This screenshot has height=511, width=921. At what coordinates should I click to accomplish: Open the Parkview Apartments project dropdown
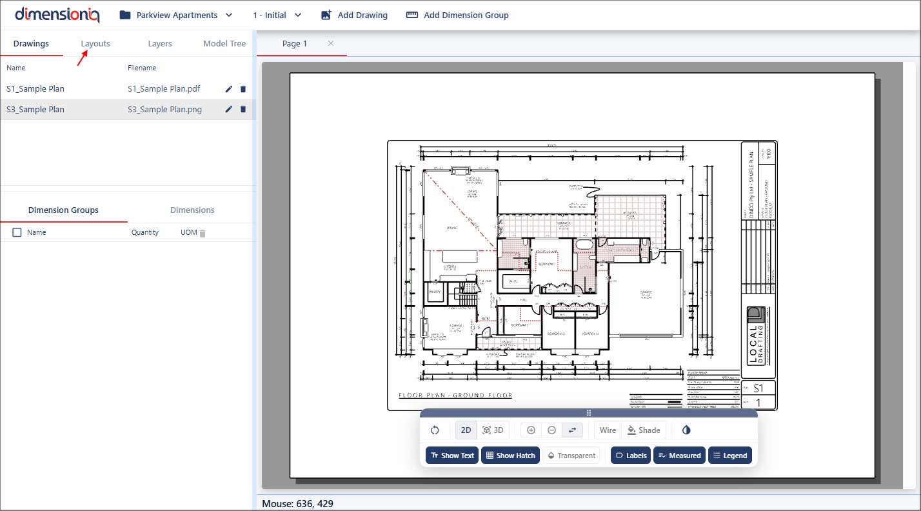coord(176,15)
